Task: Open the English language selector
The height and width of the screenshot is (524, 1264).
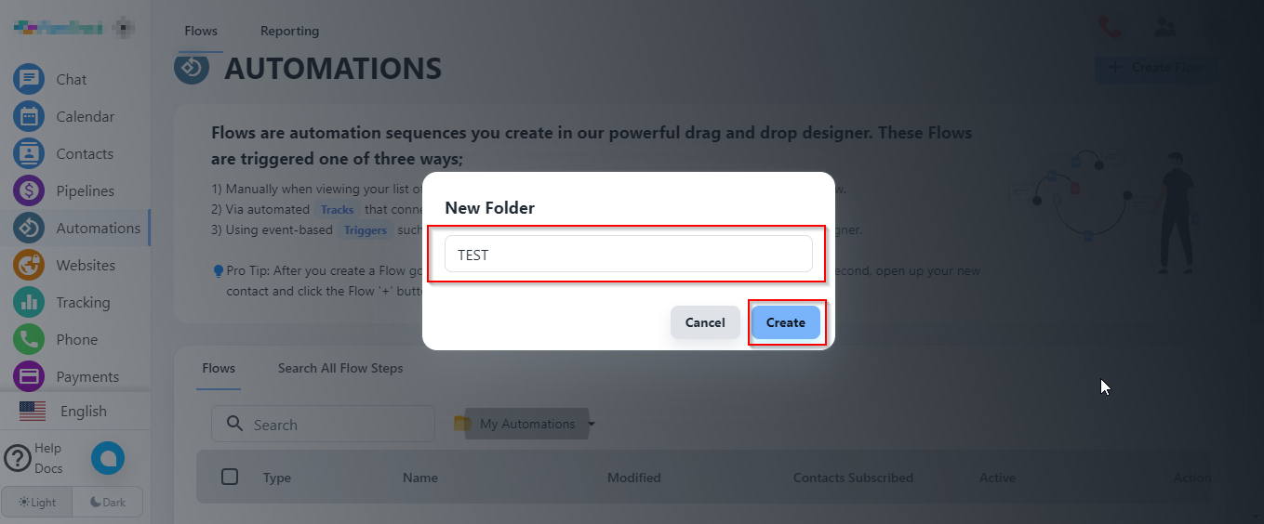Action: pos(63,411)
